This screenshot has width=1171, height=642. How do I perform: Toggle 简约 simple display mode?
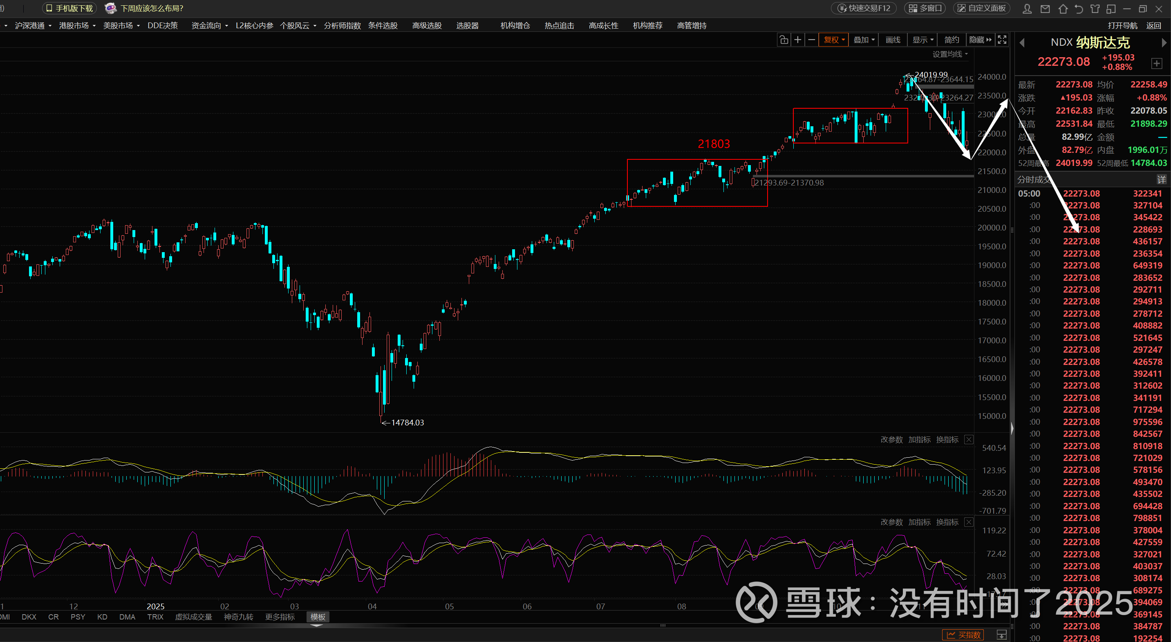952,40
